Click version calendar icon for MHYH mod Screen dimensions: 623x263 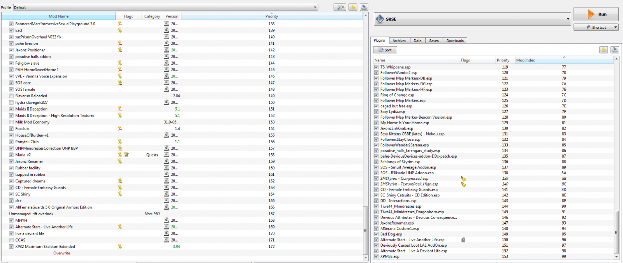click(x=166, y=220)
